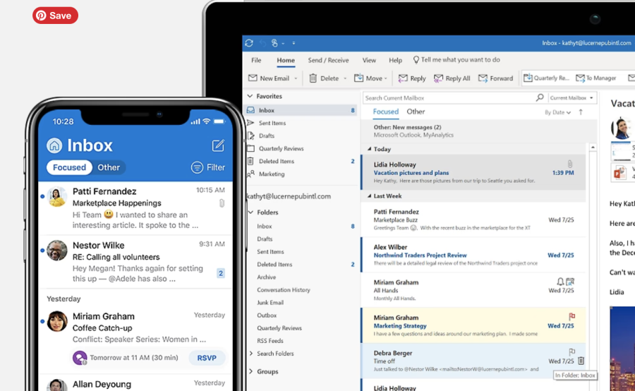This screenshot has width=635, height=391.
Task: Tap the RSVP button on Coffee Catch-up
Action: point(207,358)
